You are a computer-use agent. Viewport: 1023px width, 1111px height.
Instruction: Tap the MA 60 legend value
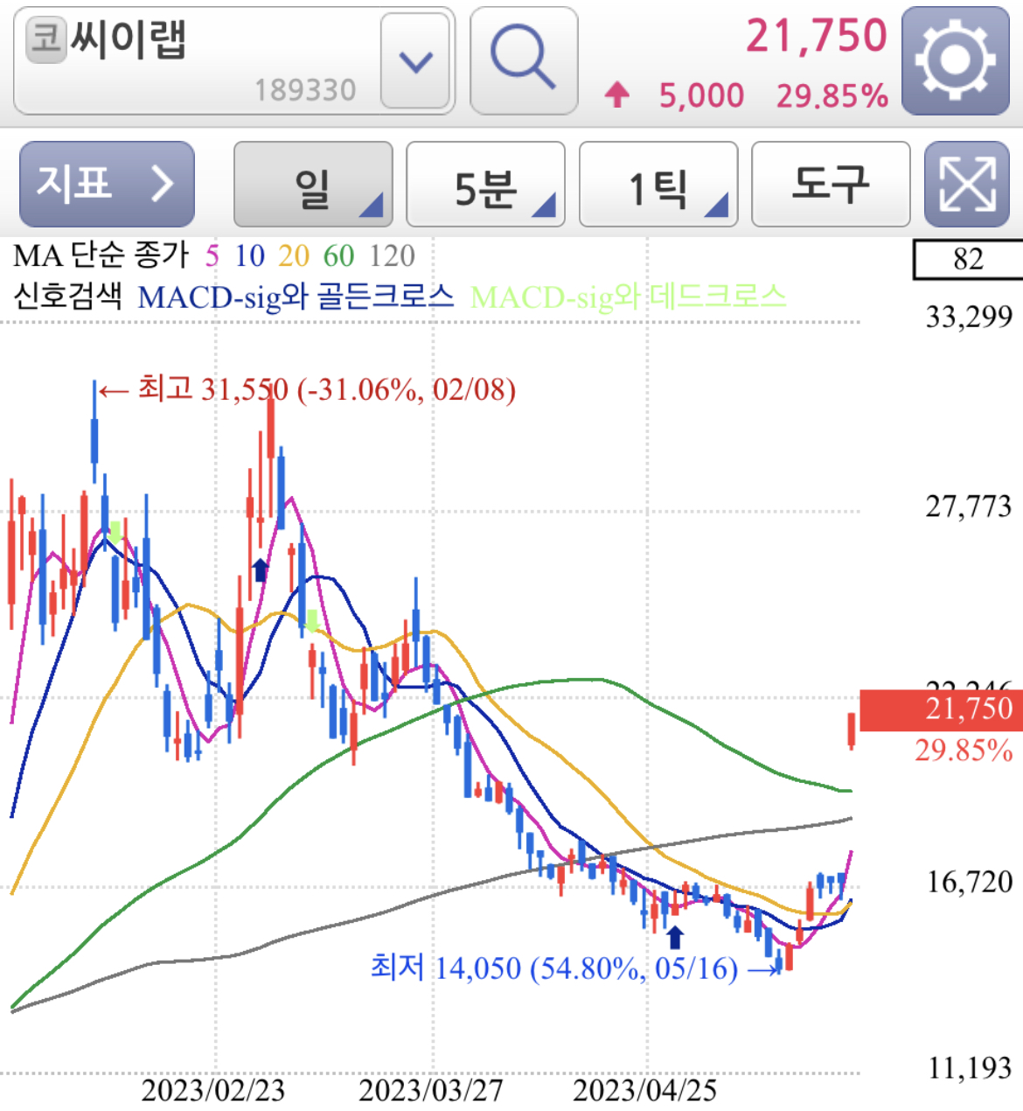pyautogui.click(x=338, y=255)
